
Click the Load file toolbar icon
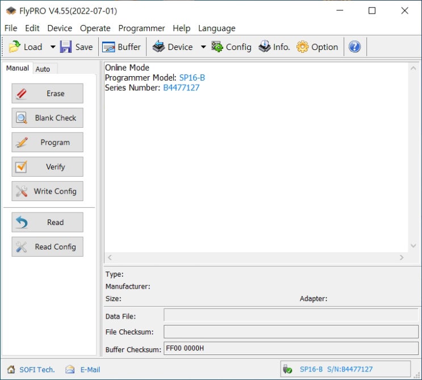click(15, 47)
